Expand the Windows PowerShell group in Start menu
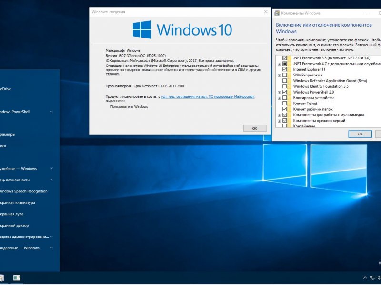Image resolution: width=381 pixels, height=285 pixels. pos(51,112)
